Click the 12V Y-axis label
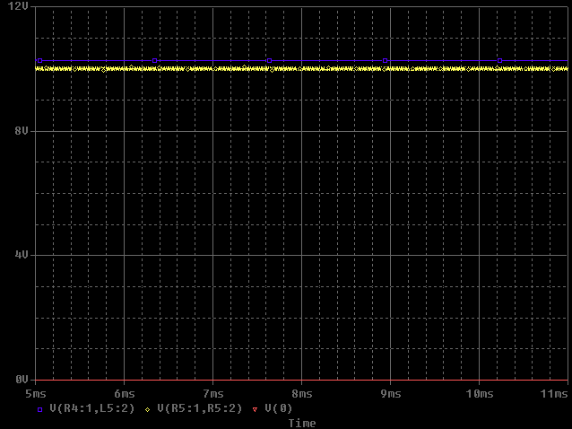The image size is (572, 429). 18,6
